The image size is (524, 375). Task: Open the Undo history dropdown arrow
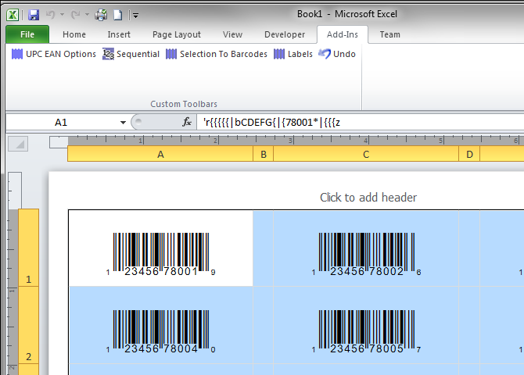pyautogui.click(x=62, y=15)
